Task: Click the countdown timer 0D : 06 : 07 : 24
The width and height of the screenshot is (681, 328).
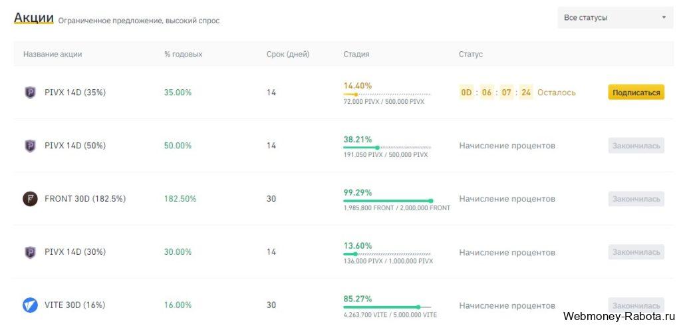Action: point(496,92)
